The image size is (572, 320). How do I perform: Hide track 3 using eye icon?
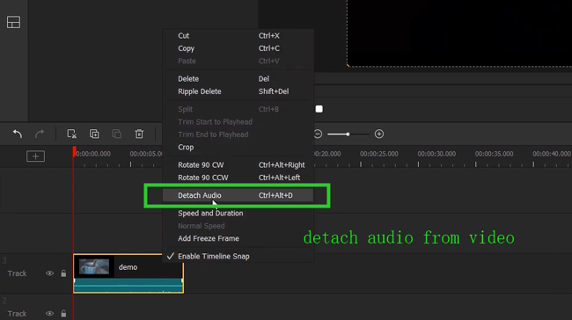point(49,273)
